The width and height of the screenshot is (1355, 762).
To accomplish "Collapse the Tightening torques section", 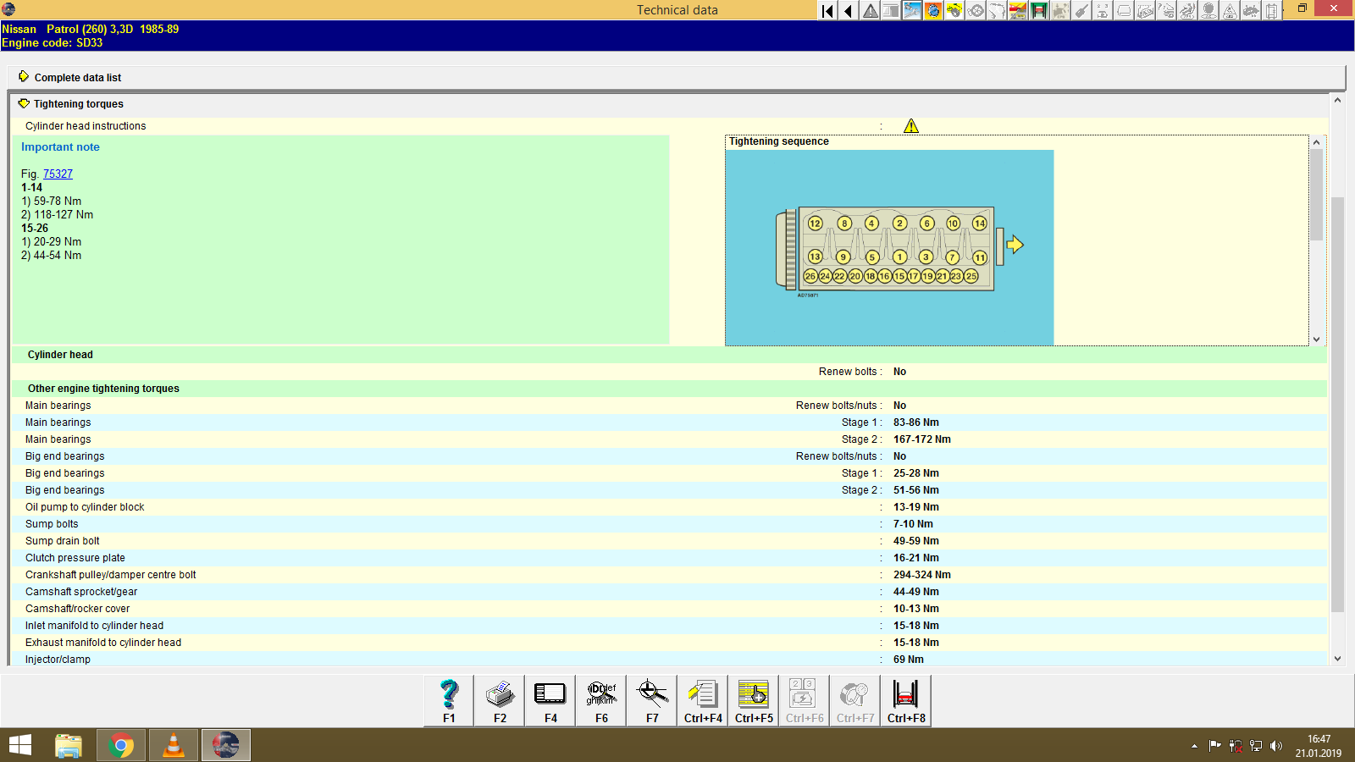I will pyautogui.click(x=22, y=103).
